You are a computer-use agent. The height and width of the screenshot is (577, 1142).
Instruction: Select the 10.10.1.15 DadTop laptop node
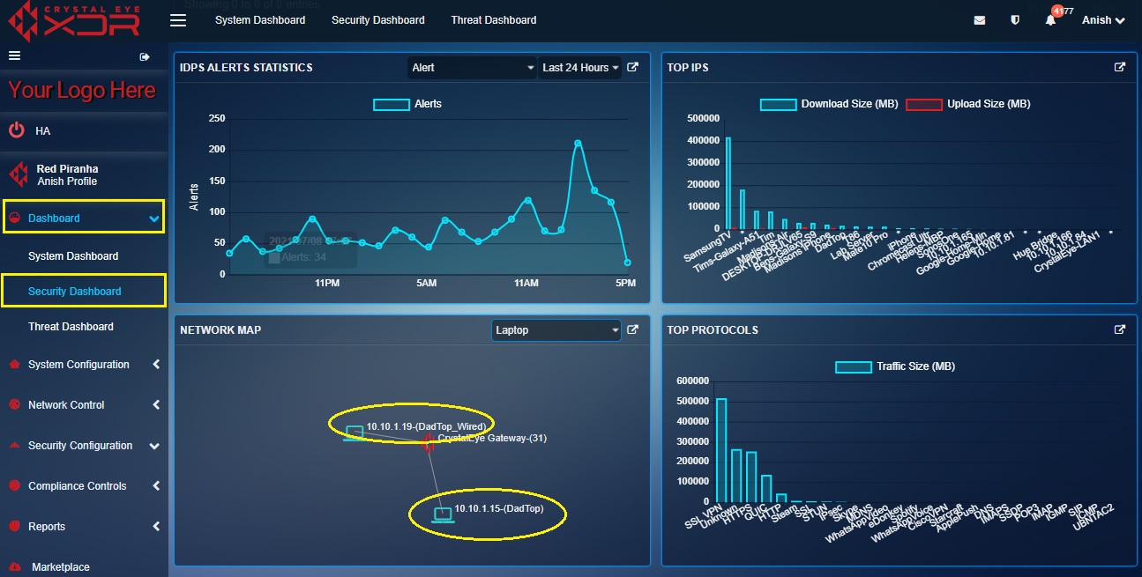pyautogui.click(x=442, y=514)
